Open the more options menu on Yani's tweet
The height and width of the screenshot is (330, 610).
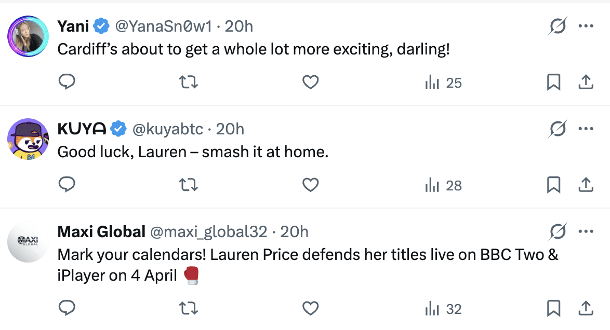[586, 25]
